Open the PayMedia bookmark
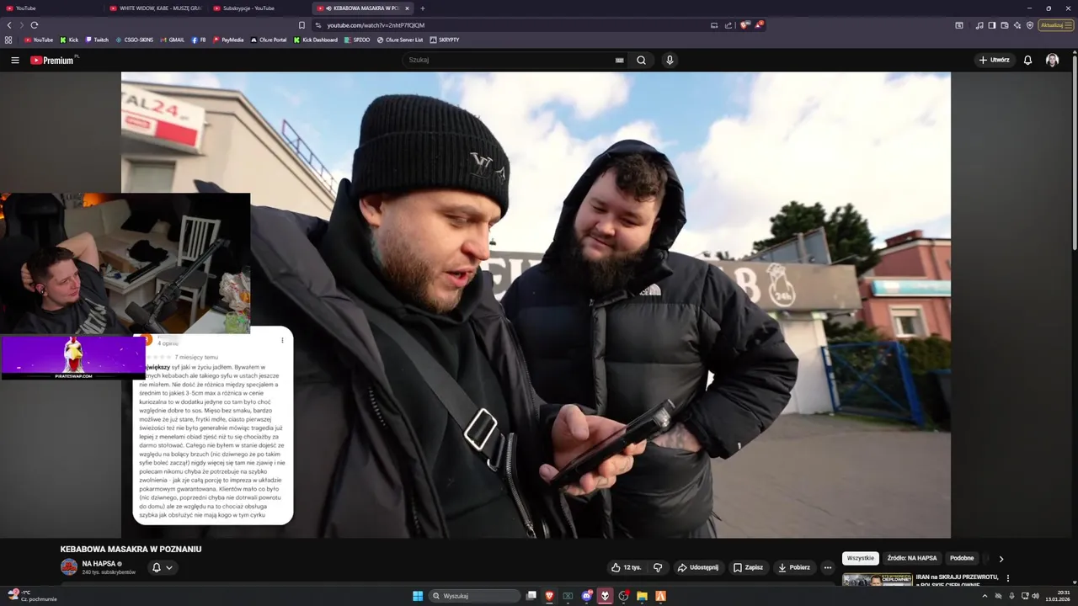 click(228, 40)
